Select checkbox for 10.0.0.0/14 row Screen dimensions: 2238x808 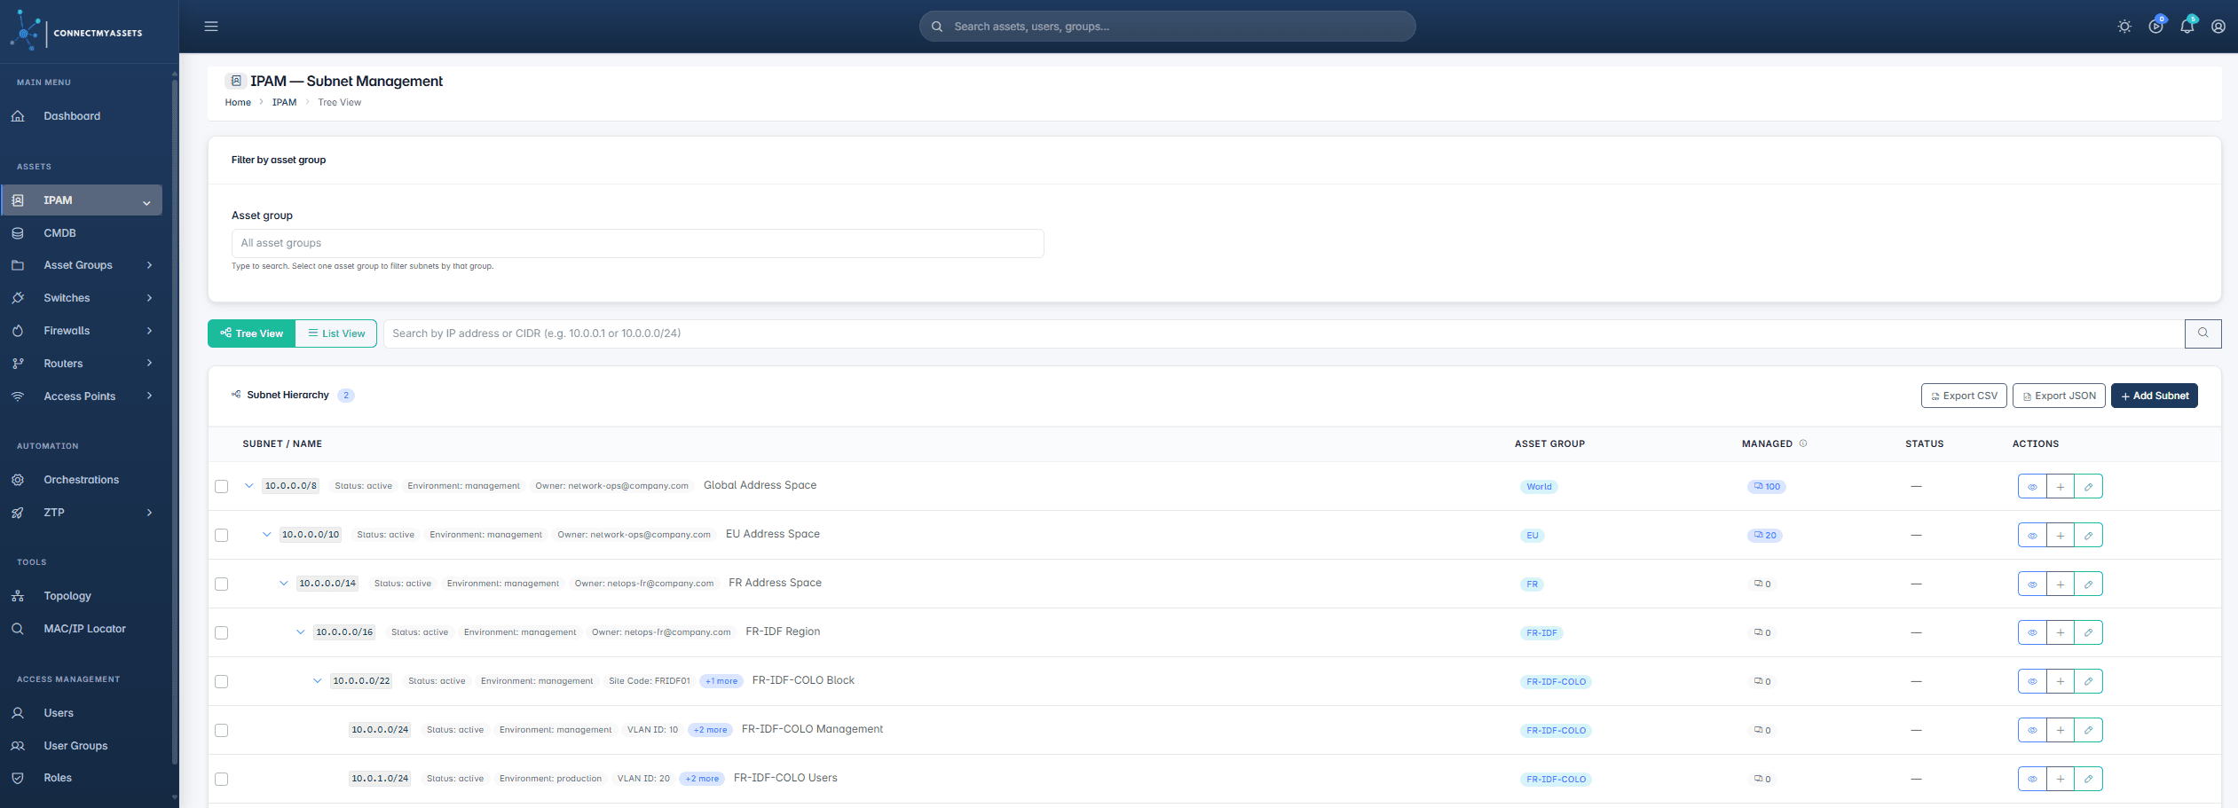point(222,584)
